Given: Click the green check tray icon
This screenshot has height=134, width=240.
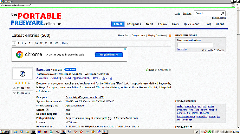Looking at the screenshot, I should pos(210,132).
